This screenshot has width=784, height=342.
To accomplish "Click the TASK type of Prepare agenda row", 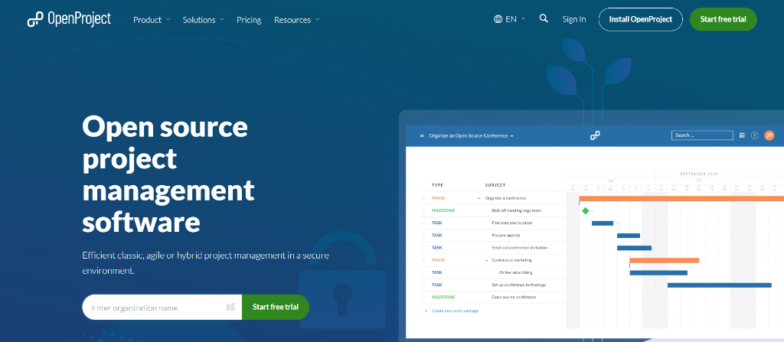I will (x=437, y=235).
